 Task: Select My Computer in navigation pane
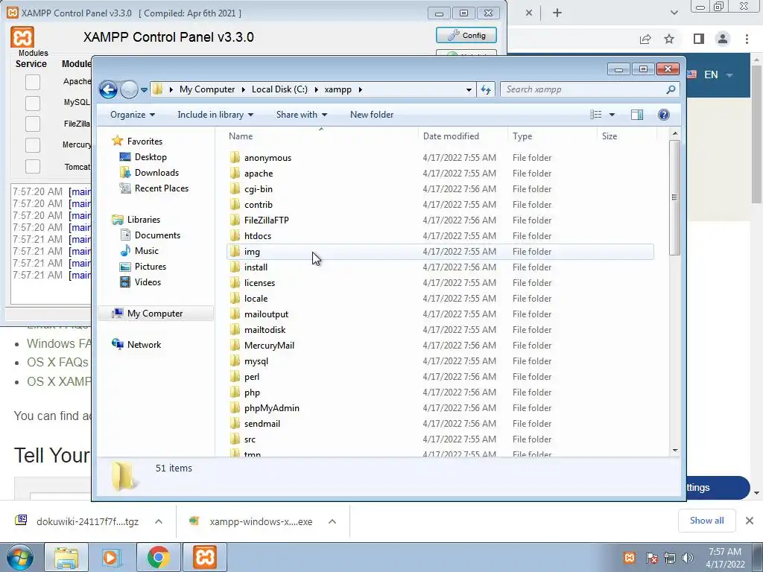[x=155, y=314]
